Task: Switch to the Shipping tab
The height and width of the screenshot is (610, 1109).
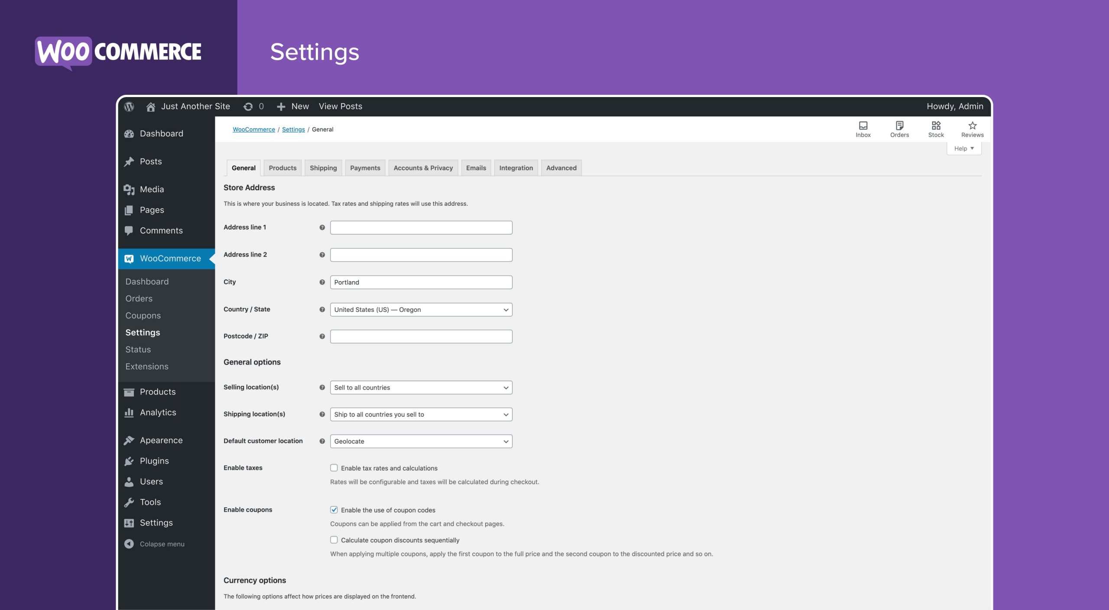Action: [x=323, y=168]
